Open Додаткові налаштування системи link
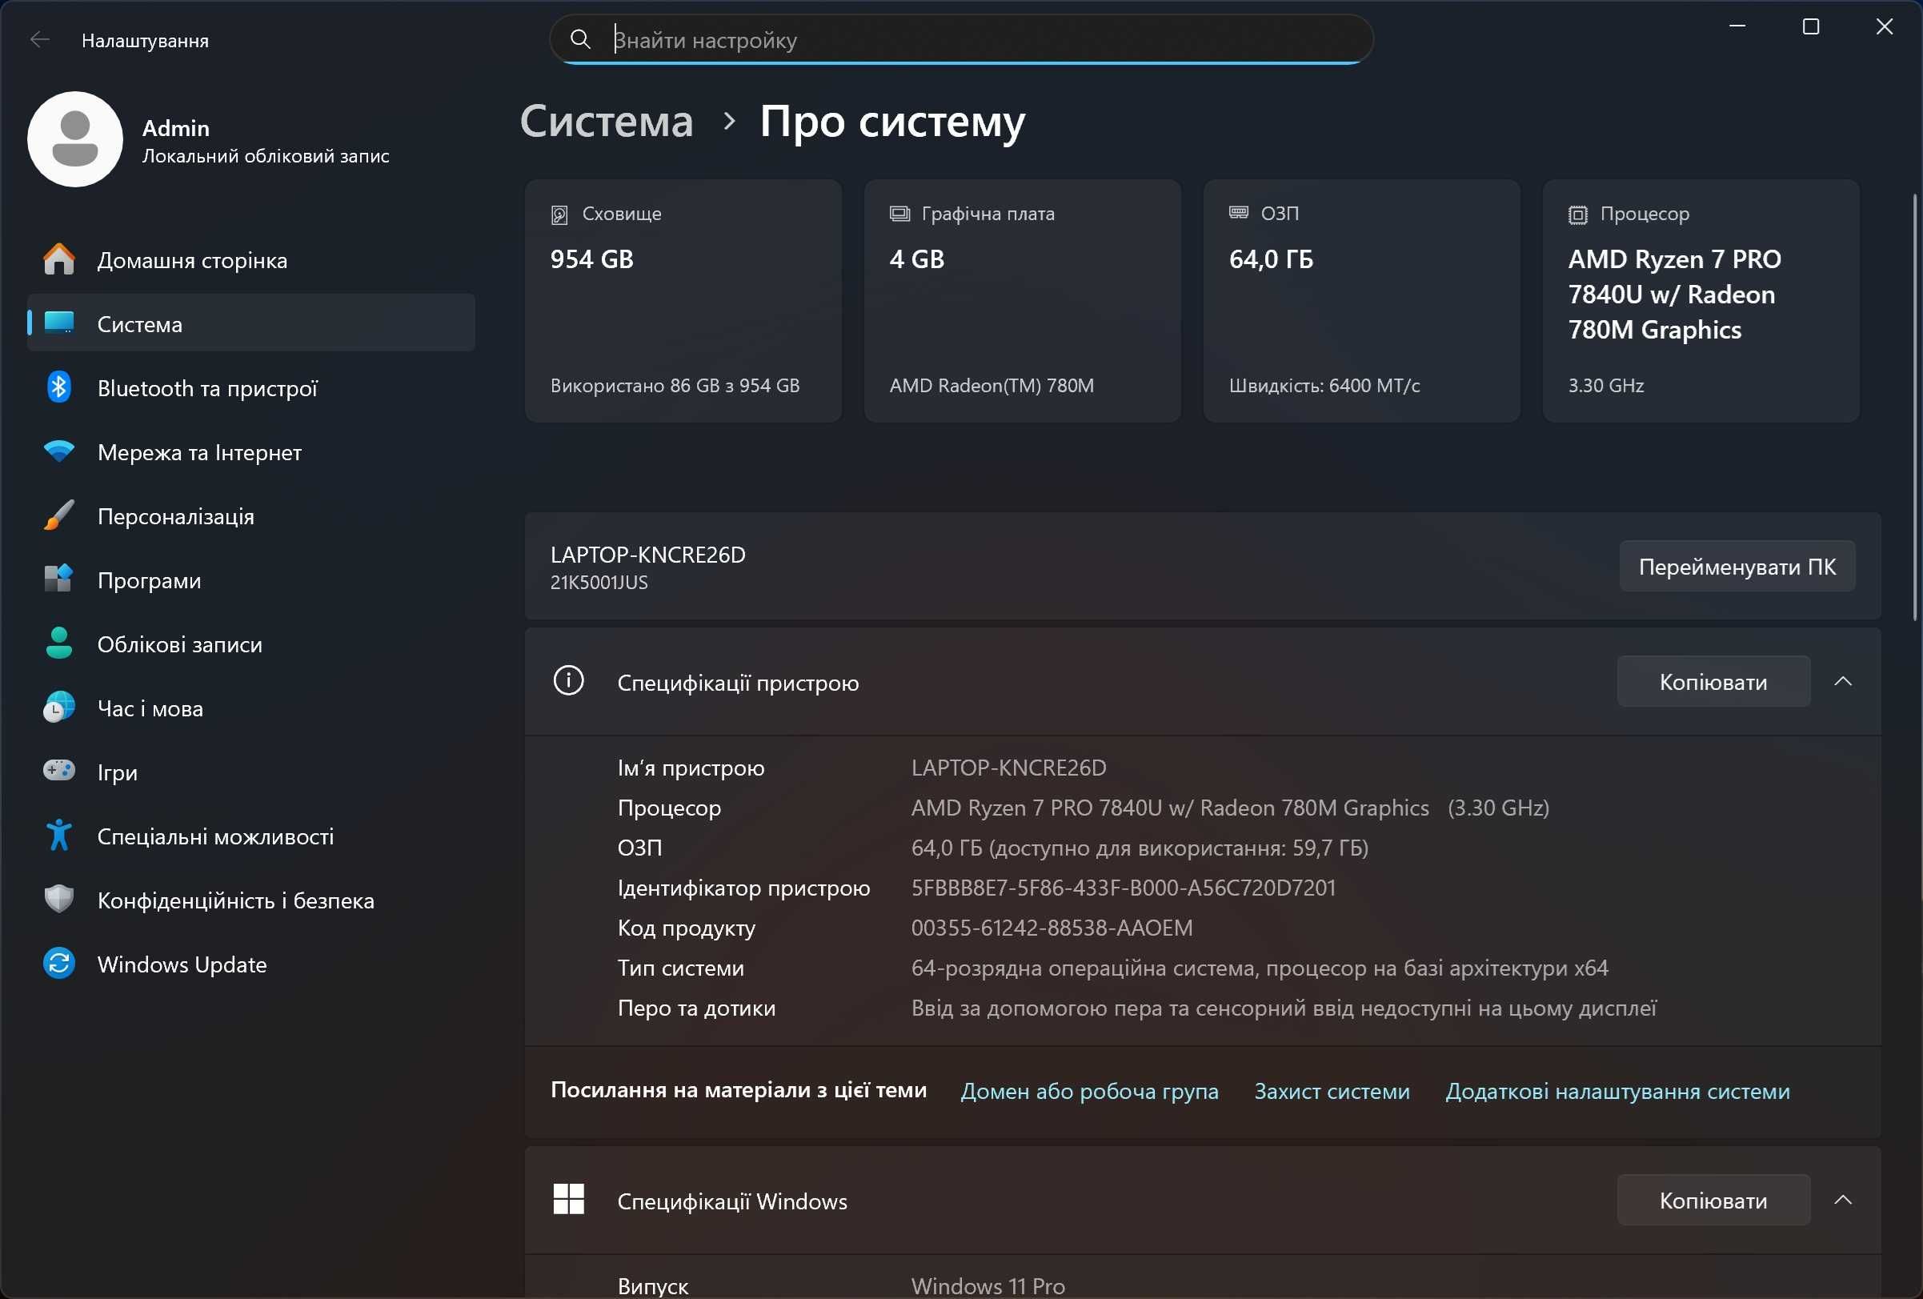This screenshot has height=1299, width=1923. point(1617,1090)
